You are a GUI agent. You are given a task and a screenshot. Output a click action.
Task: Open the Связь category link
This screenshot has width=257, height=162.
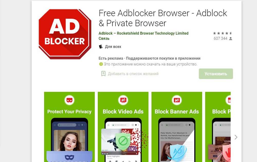pos(104,38)
